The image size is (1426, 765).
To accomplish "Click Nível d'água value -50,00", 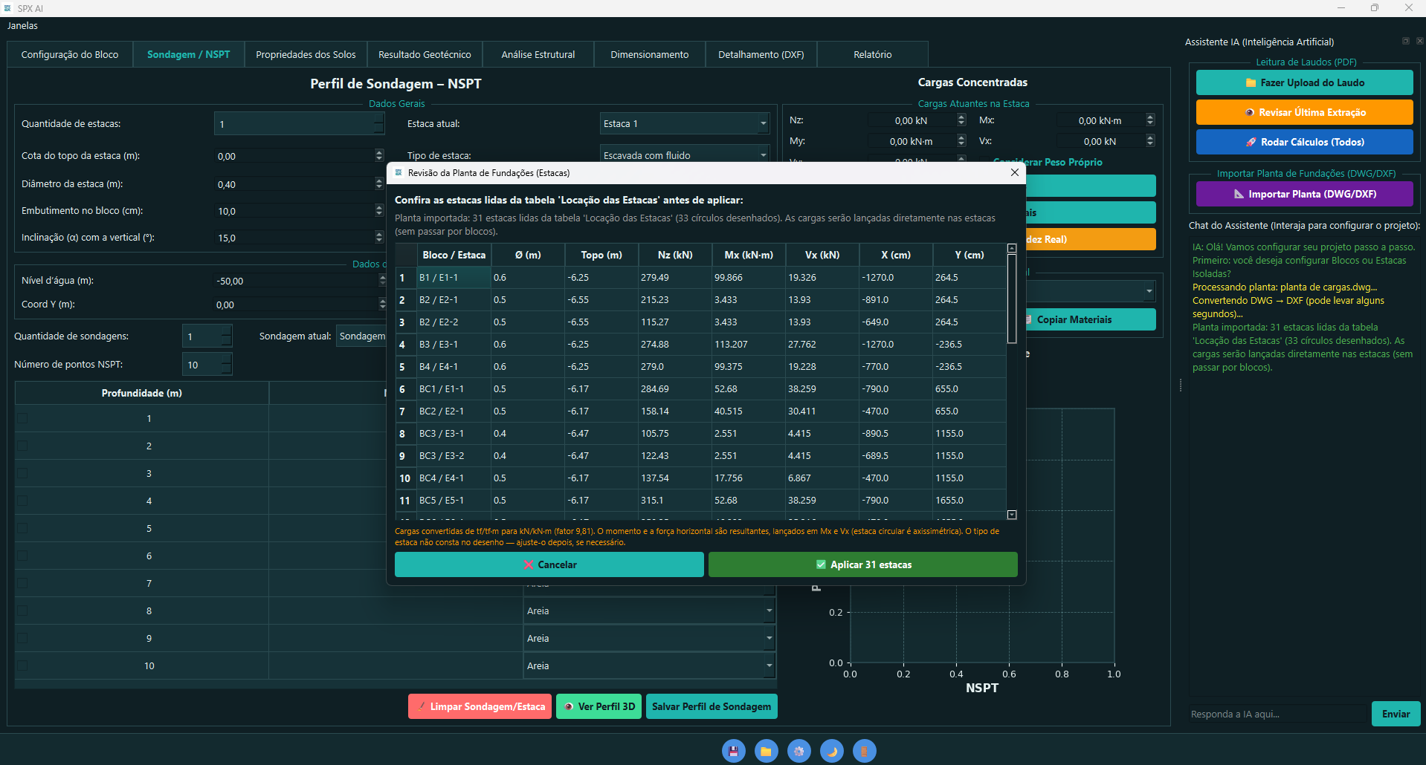I will coord(299,281).
